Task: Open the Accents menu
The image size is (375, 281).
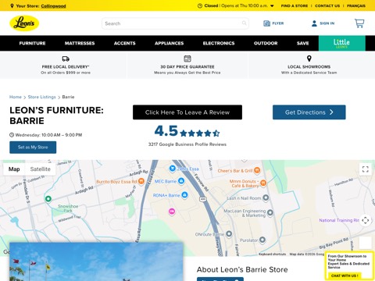Action: [x=124, y=43]
